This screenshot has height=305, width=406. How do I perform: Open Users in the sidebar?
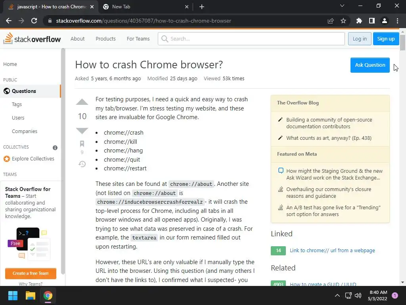click(x=18, y=118)
